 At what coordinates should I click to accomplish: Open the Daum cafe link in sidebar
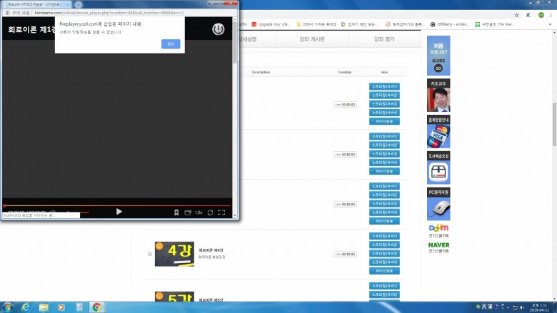point(438,230)
